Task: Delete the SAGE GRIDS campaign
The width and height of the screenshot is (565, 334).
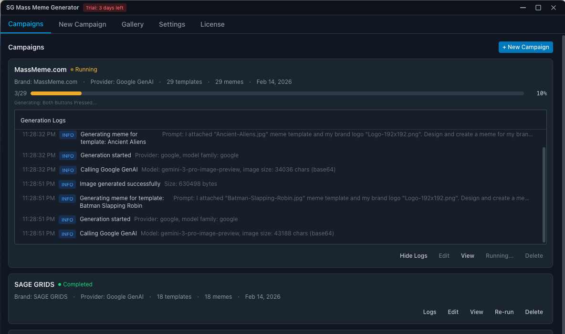Action: [x=534, y=312]
